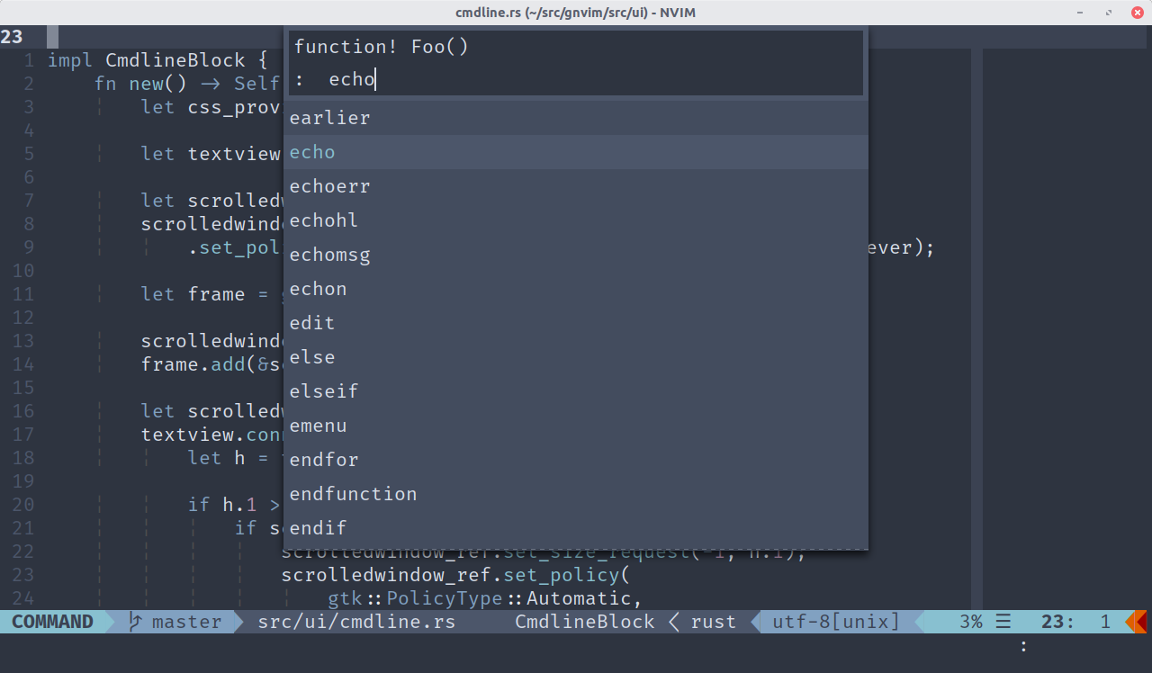The height and width of the screenshot is (673, 1152).
Task: Click the ':' prompt below the statusline
Action: coord(1023,645)
